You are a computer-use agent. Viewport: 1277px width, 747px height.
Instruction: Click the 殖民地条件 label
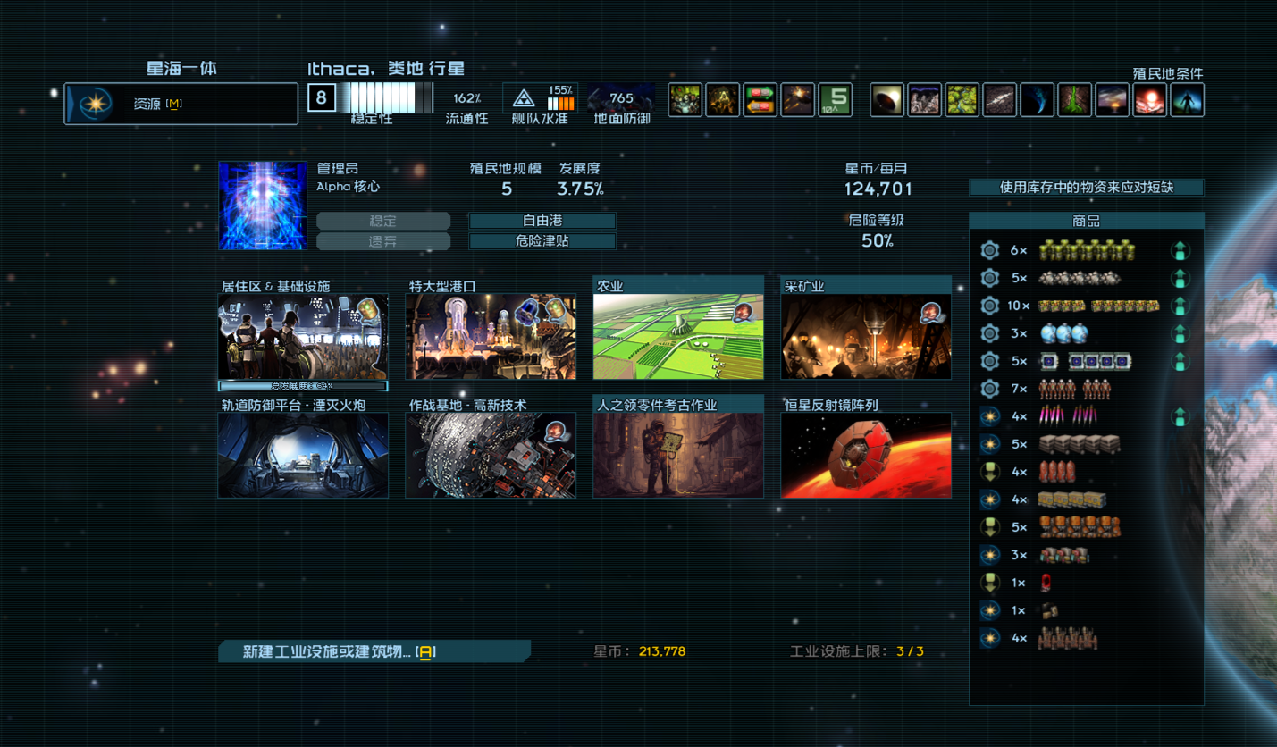[x=1168, y=73]
